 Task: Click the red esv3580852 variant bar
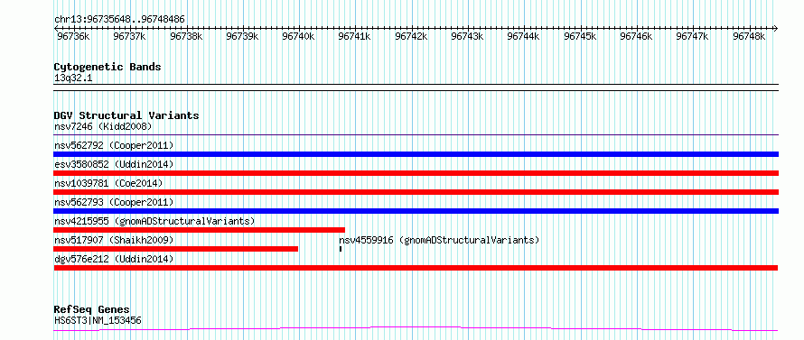tap(416, 173)
